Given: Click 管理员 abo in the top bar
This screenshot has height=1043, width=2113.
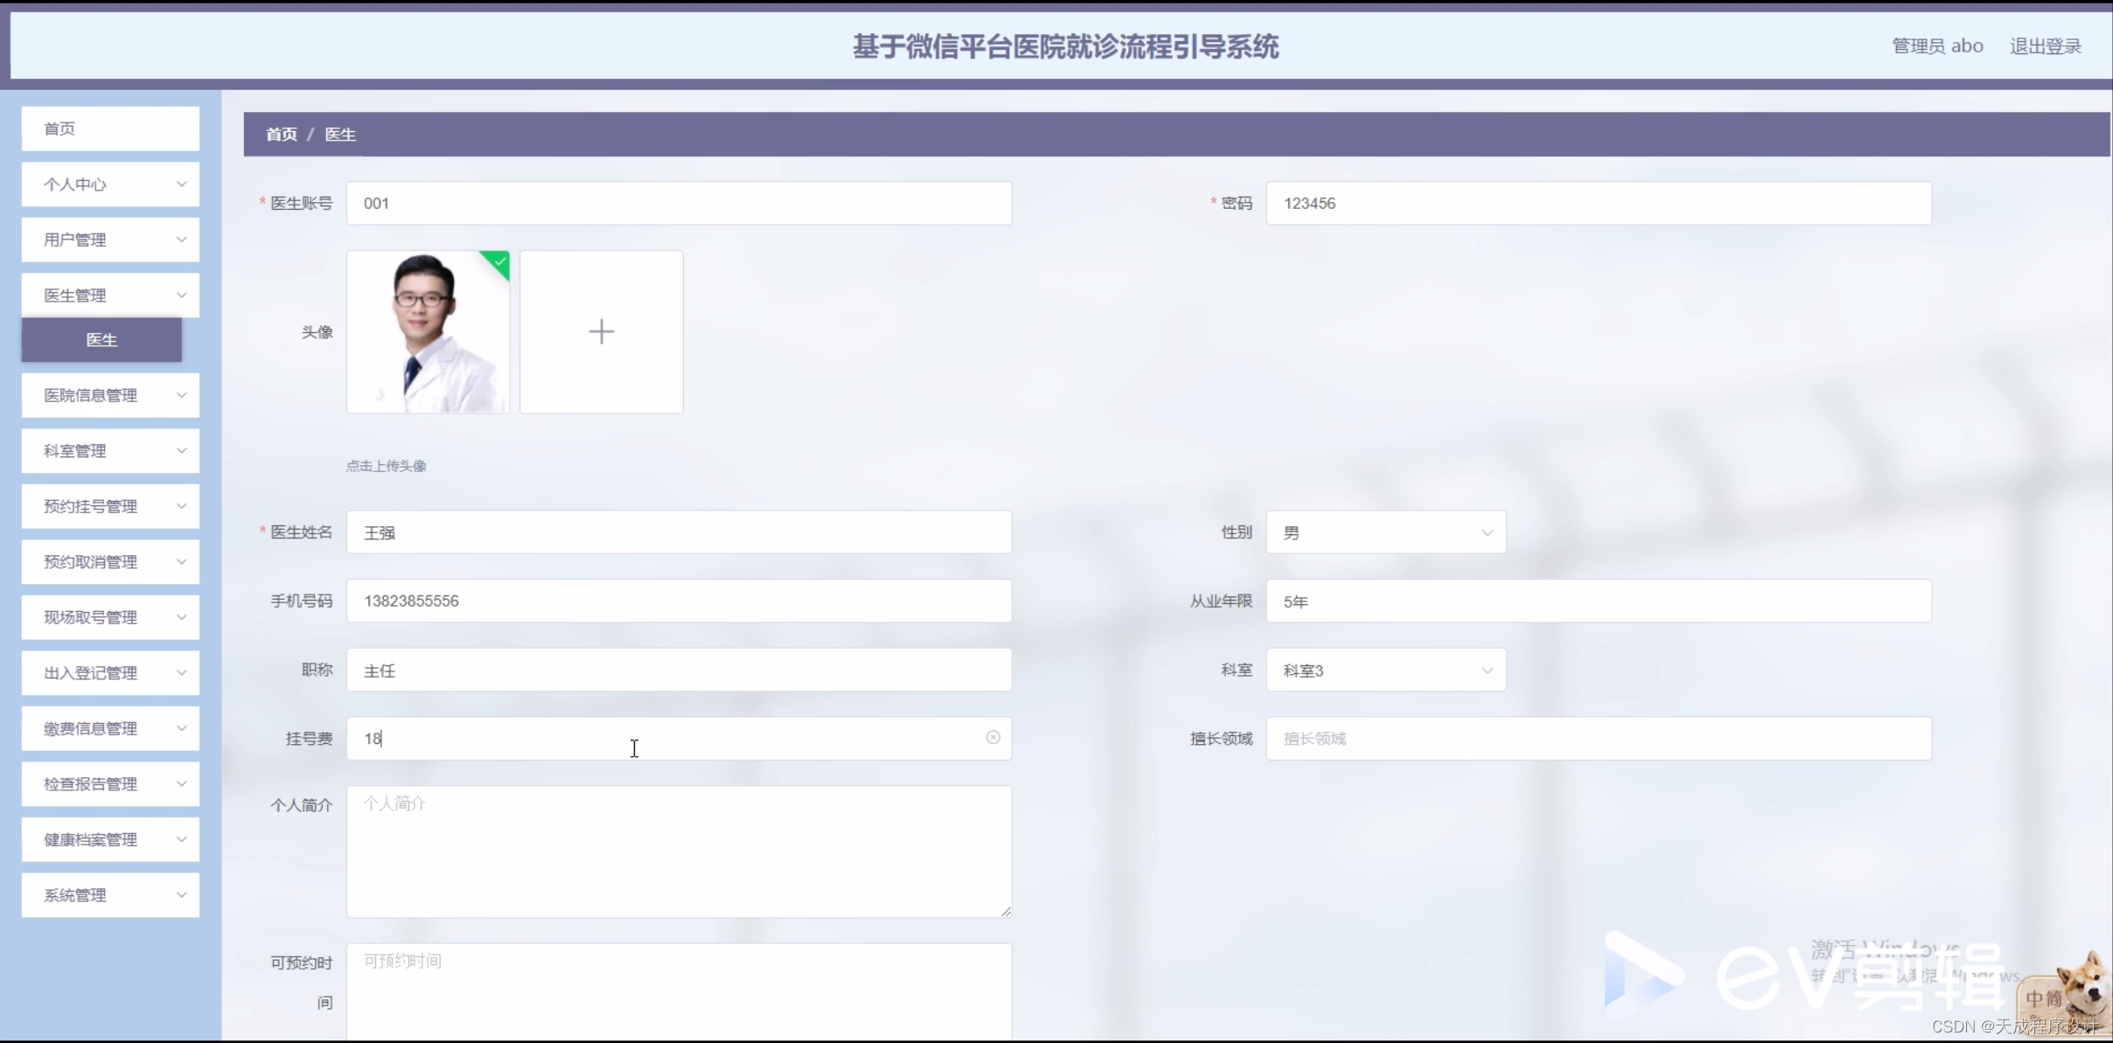Looking at the screenshot, I should [1936, 45].
